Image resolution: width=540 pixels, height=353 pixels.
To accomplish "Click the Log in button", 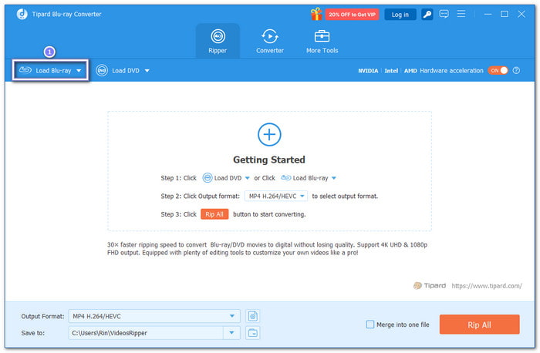I will [x=400, y=15].
